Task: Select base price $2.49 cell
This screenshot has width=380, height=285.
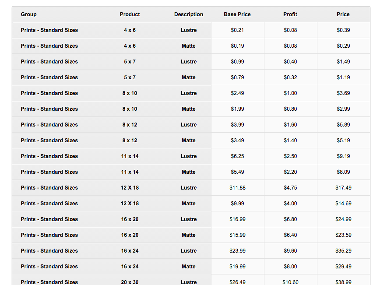Action: 237,93
